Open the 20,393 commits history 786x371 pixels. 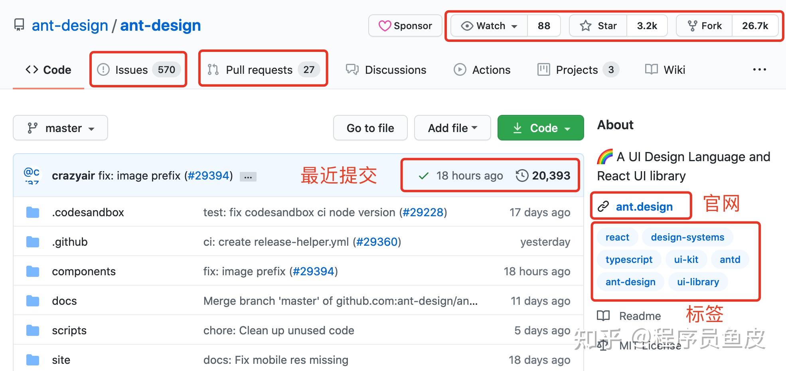[x=543, y=176]
